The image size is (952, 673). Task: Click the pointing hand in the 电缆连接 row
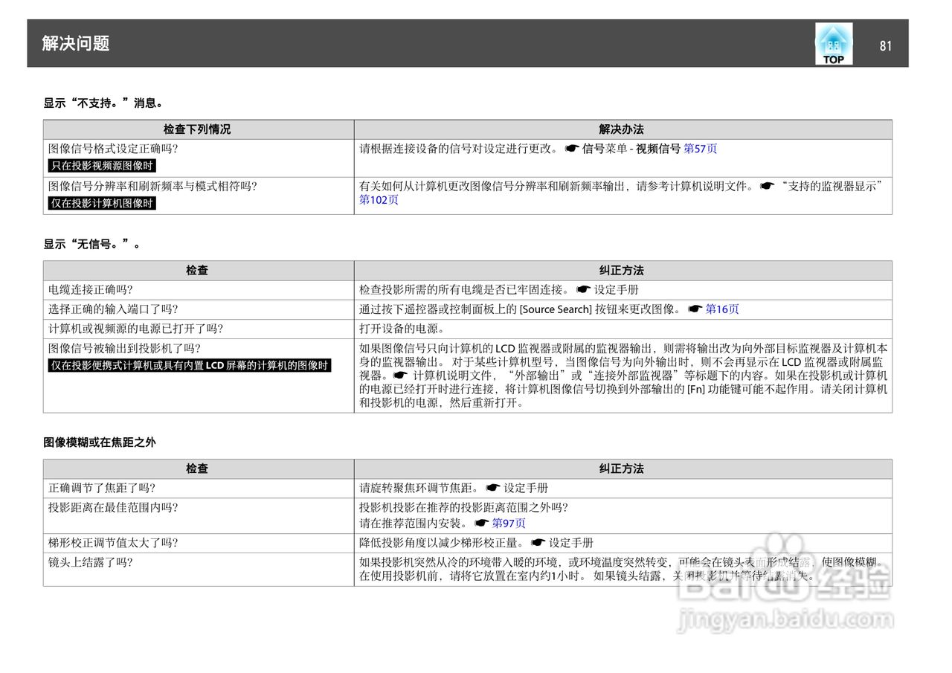coord(583,289)
